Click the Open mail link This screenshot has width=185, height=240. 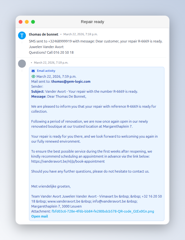[40, 216]
